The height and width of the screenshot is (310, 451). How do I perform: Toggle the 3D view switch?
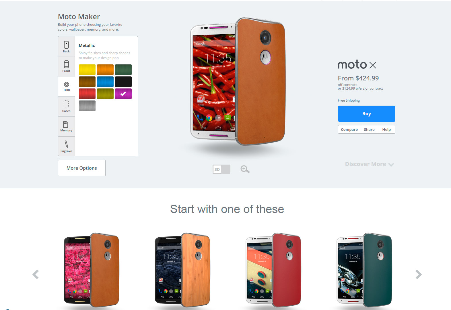[x=221, y=169]
